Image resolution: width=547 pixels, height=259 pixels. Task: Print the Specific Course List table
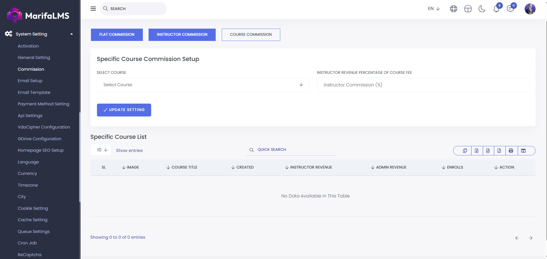coord(511,151)
